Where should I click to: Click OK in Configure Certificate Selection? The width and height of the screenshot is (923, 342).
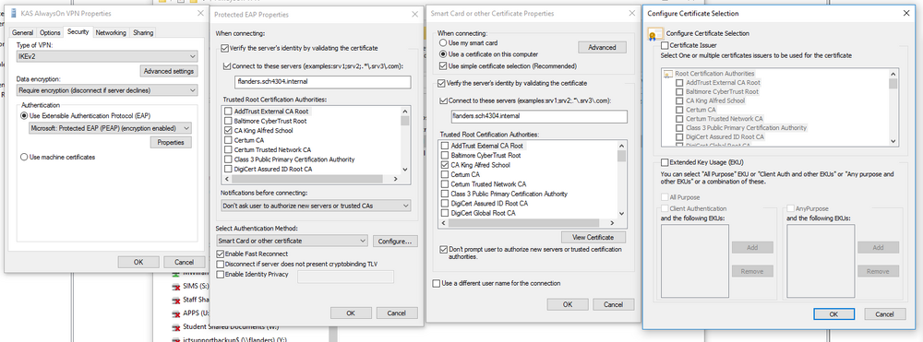(833, 313)
